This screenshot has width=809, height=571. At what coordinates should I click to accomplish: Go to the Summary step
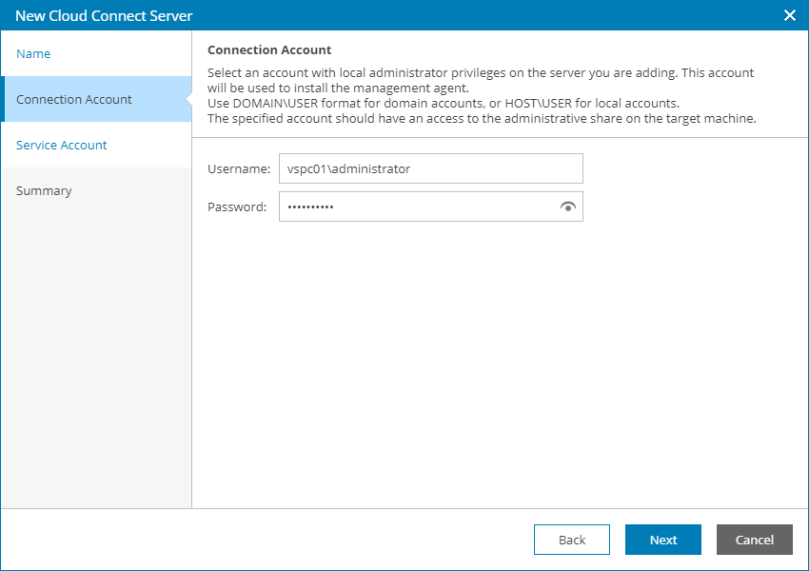tap(44, 190)
